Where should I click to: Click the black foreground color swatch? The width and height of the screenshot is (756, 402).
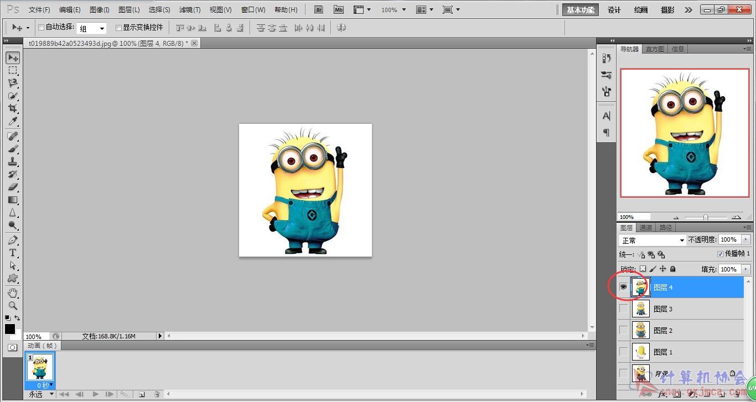tap(10, 328)
